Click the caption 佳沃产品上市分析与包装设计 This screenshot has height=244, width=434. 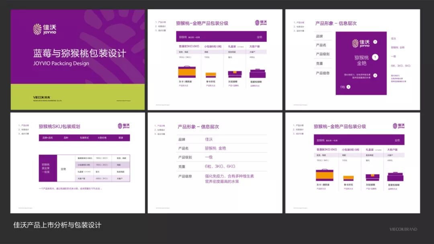tap(57, 225)
